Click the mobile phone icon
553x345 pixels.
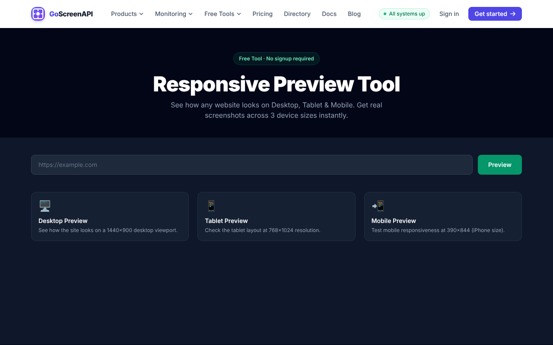click(378, 206)
